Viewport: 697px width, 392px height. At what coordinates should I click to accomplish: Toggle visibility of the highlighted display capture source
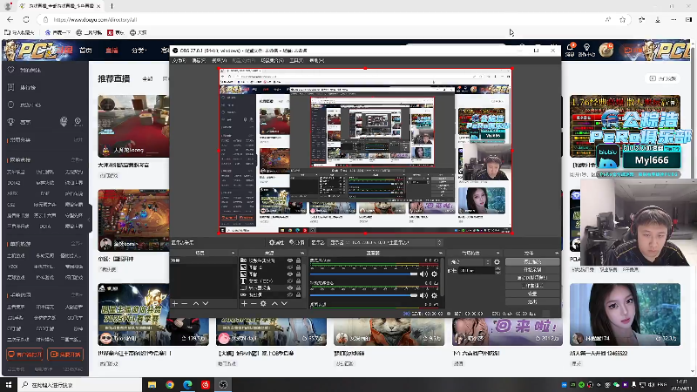point(290,288)
